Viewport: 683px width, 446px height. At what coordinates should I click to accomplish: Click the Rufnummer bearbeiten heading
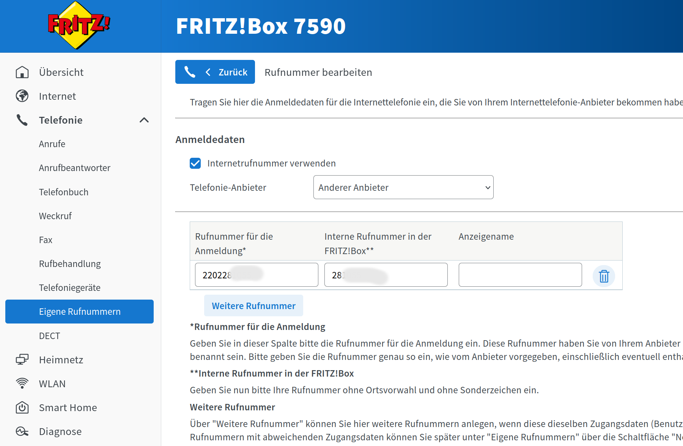pos(318,72)
